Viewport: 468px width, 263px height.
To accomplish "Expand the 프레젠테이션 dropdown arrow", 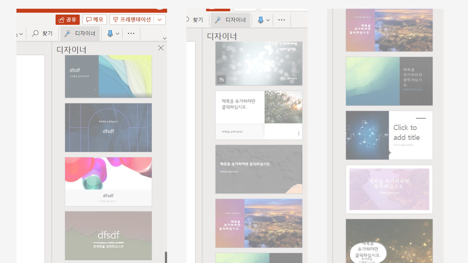I will click(160, 20).
